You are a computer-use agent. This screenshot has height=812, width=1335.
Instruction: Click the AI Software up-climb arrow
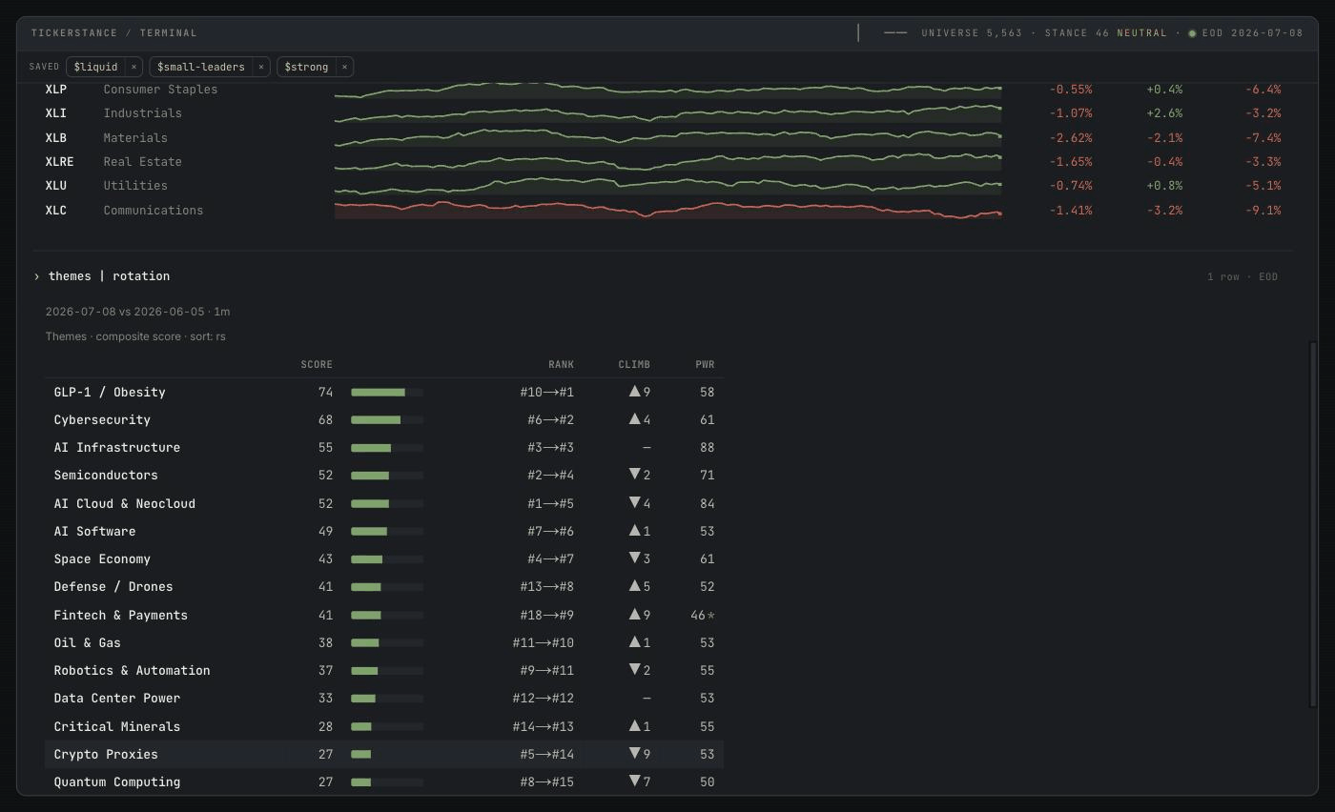pos(634,531)
